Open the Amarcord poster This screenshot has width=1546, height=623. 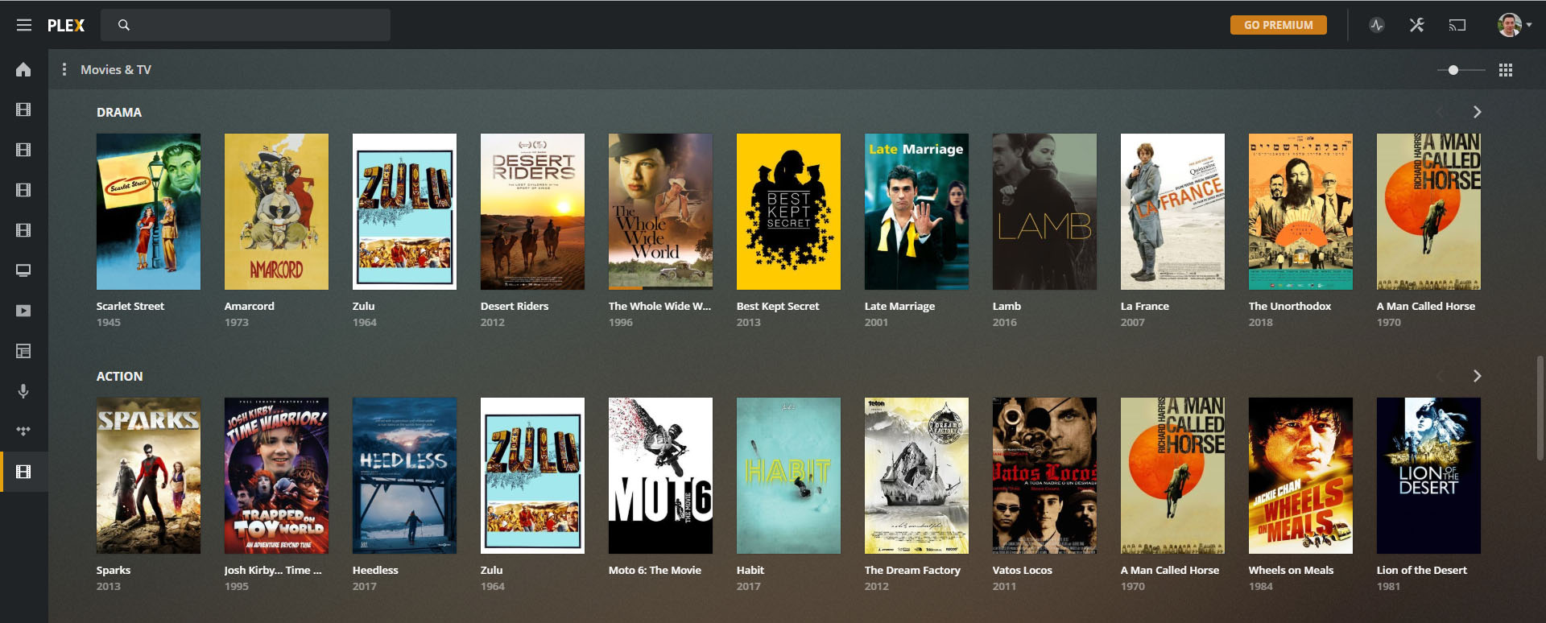point(276,212)
